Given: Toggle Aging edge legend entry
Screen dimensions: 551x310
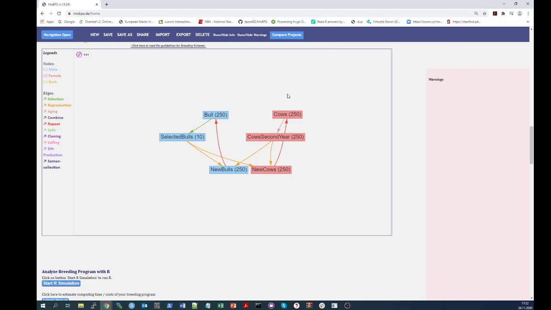Looking at the screenshot, I should click(50, 112).
